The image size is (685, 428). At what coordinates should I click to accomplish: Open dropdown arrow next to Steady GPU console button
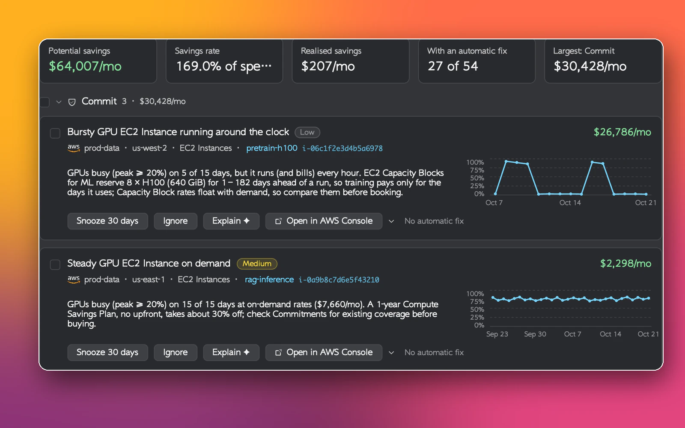[x=391, y=353]
